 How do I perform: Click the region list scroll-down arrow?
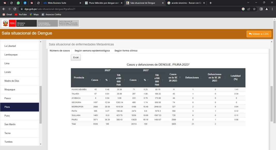(x=41, y=144)
